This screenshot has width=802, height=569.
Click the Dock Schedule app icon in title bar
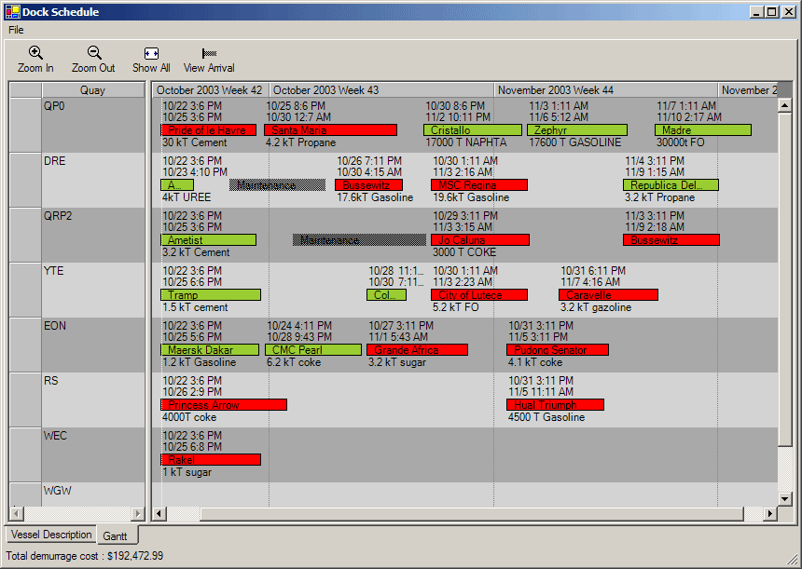[12, 12]
